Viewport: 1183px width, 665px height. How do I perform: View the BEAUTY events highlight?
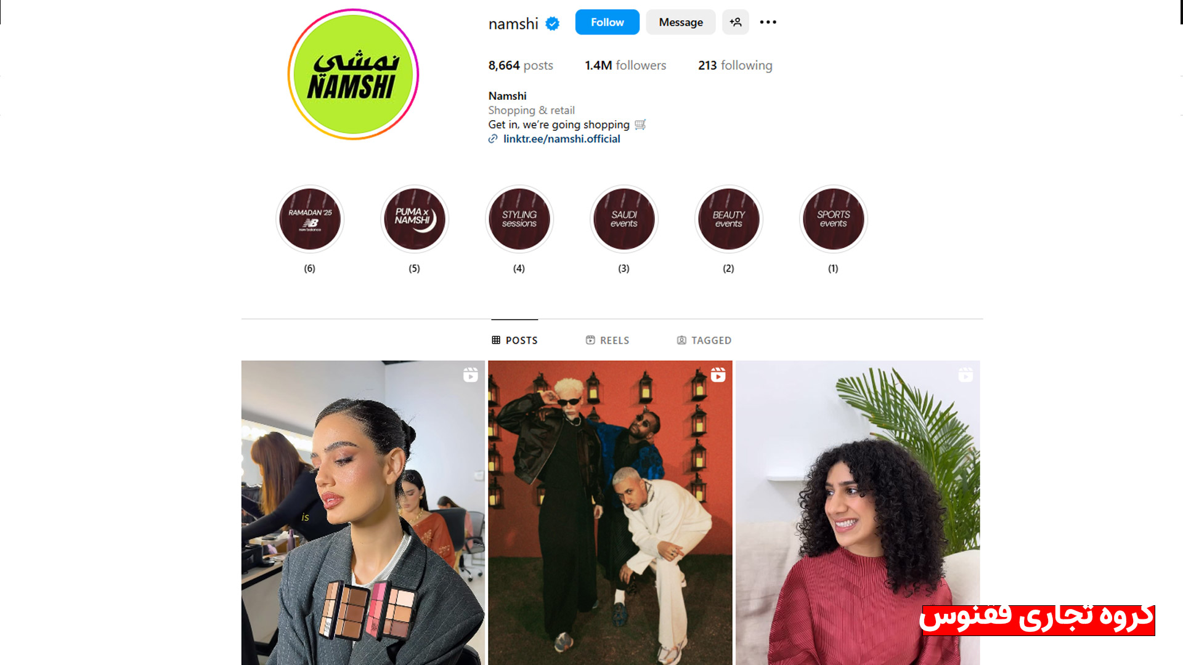pos(729,219)
